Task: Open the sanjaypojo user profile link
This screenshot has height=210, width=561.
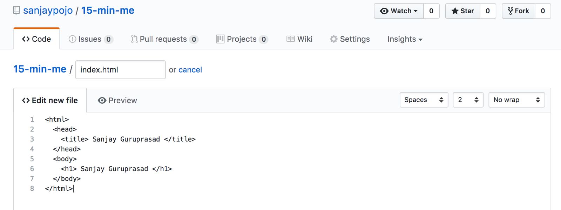Action: 48,11
